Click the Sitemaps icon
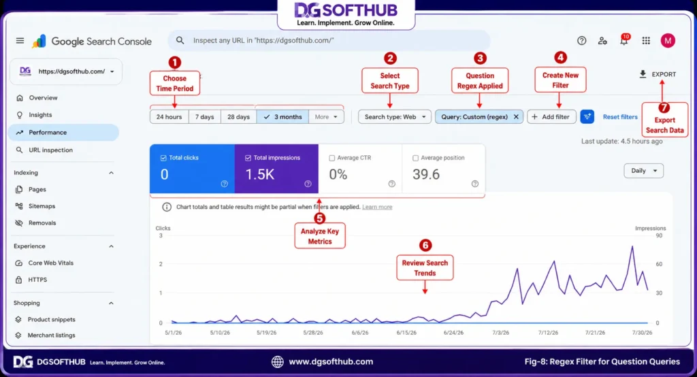 [19, 206]
